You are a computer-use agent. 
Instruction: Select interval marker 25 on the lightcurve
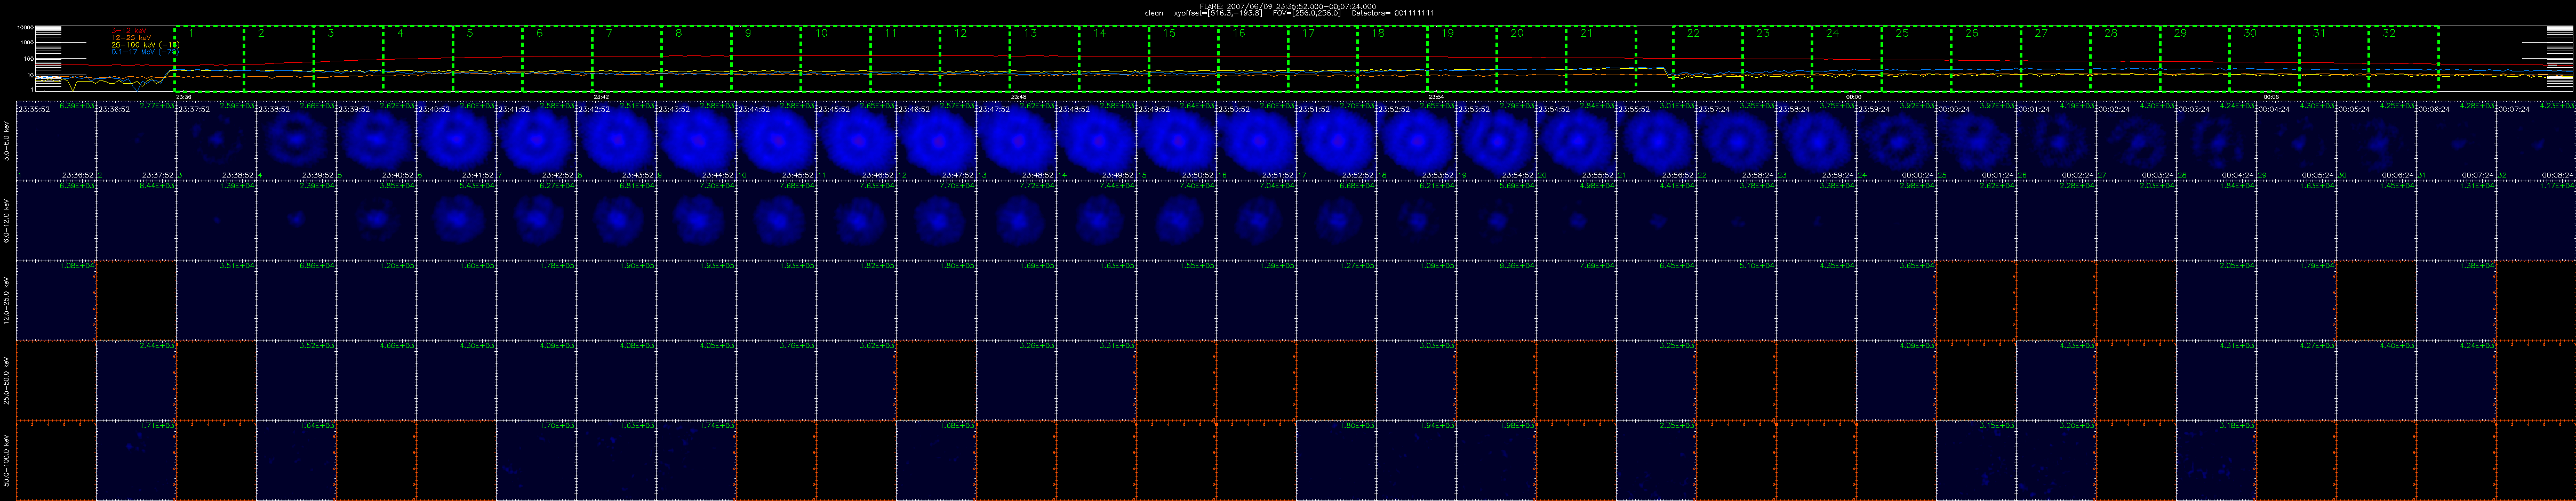pos(1902,33)
